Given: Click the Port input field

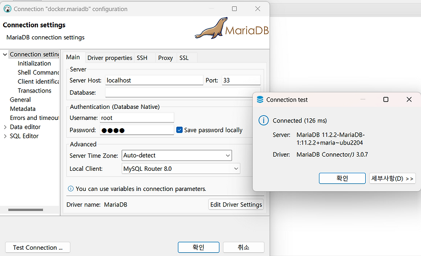Looking at the screenshot, I should coord(241,80).
